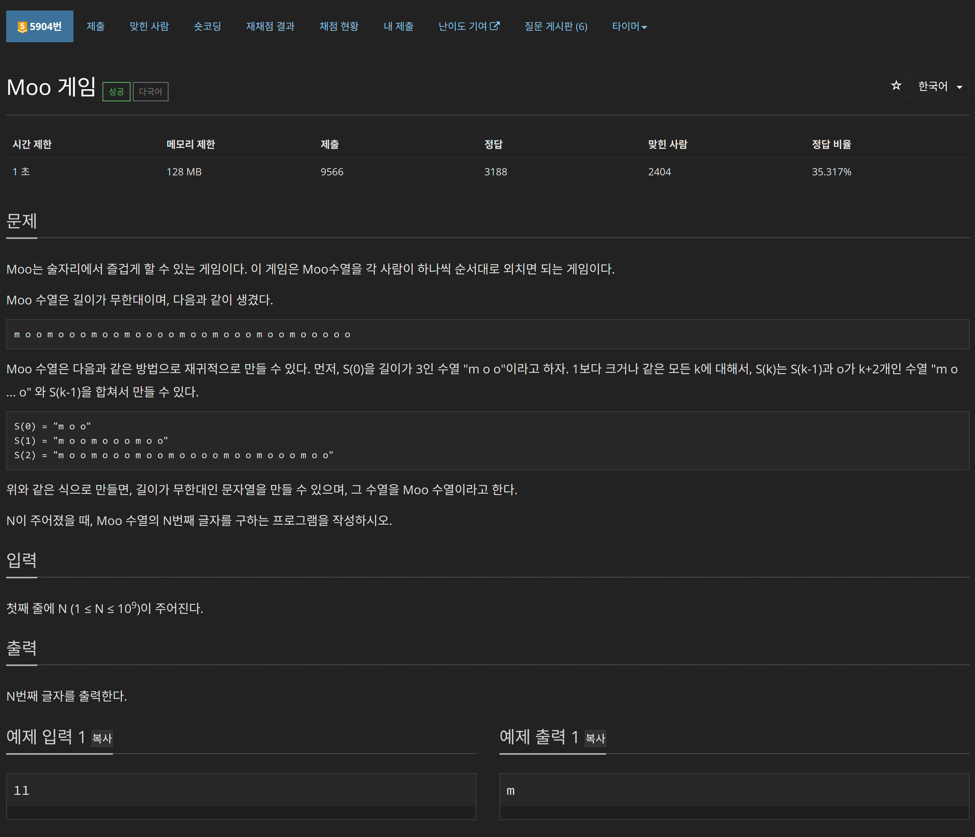Open the 재채점 결과 tab
This screenshot has width=975, height=837.
(x=270, y=26)
